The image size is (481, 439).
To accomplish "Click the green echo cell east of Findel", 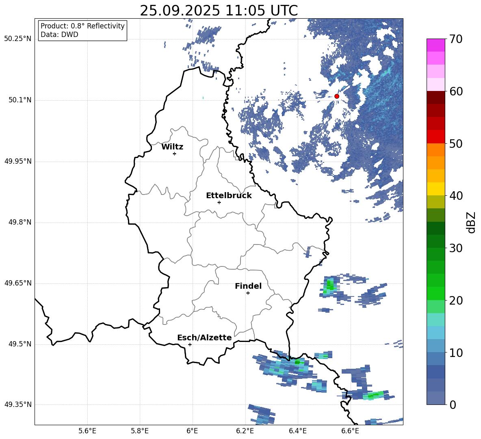I will (x=330, y=285).
